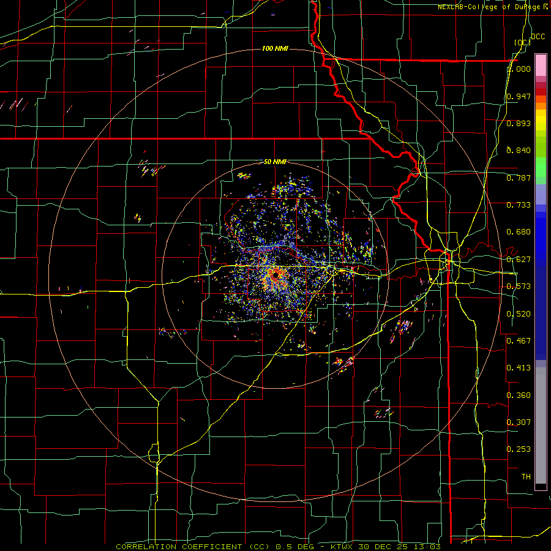Click the 0.520 legend value
The image size is (551, 551).
click(519, 314)
